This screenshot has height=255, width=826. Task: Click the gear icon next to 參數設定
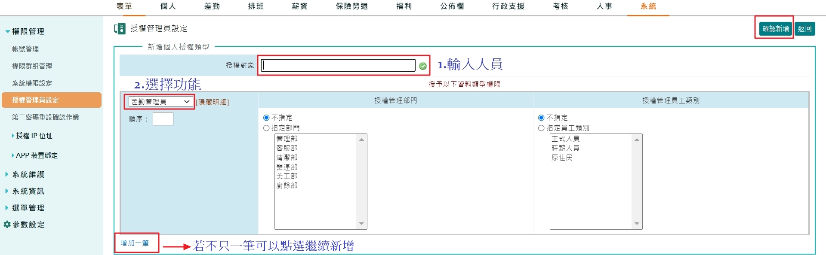tap(7, 225)
